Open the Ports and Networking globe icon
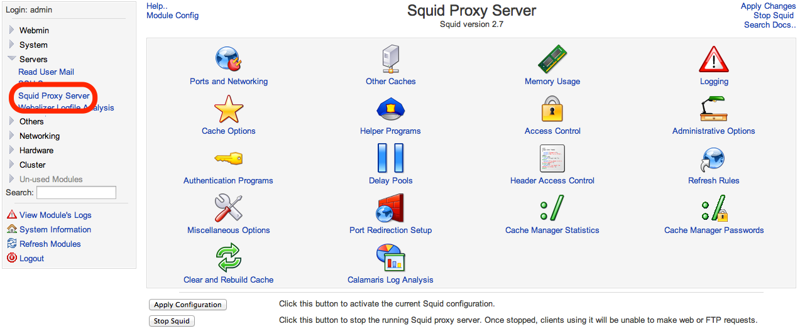Screen dimensions: 800x336 pos(229,59)
